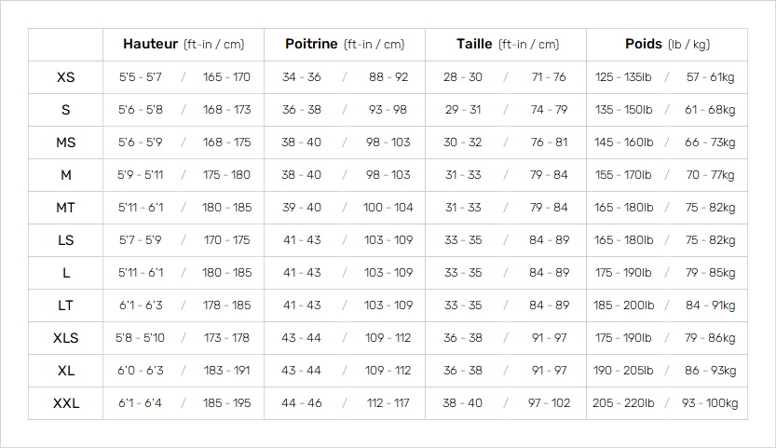The height and width of the screenshot is (448, 776).
Task: Click the Taille column header
Action: [x=508, y=44]
